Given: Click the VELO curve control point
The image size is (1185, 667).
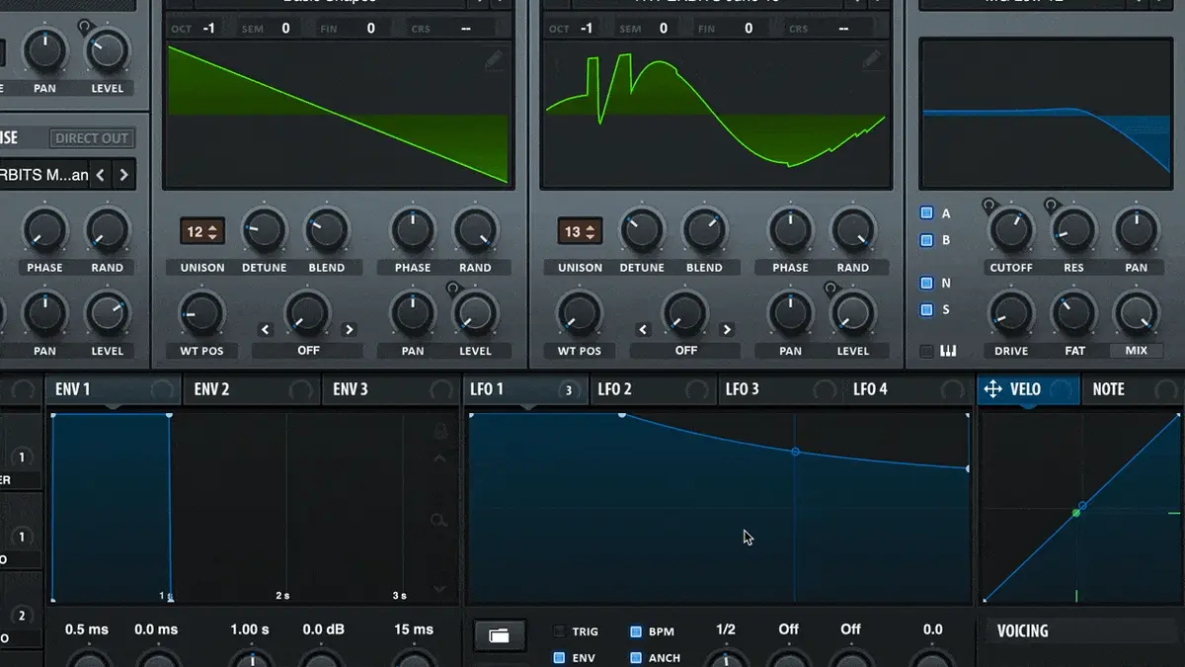Looking at the screenshot, I should pos(1082,506).
